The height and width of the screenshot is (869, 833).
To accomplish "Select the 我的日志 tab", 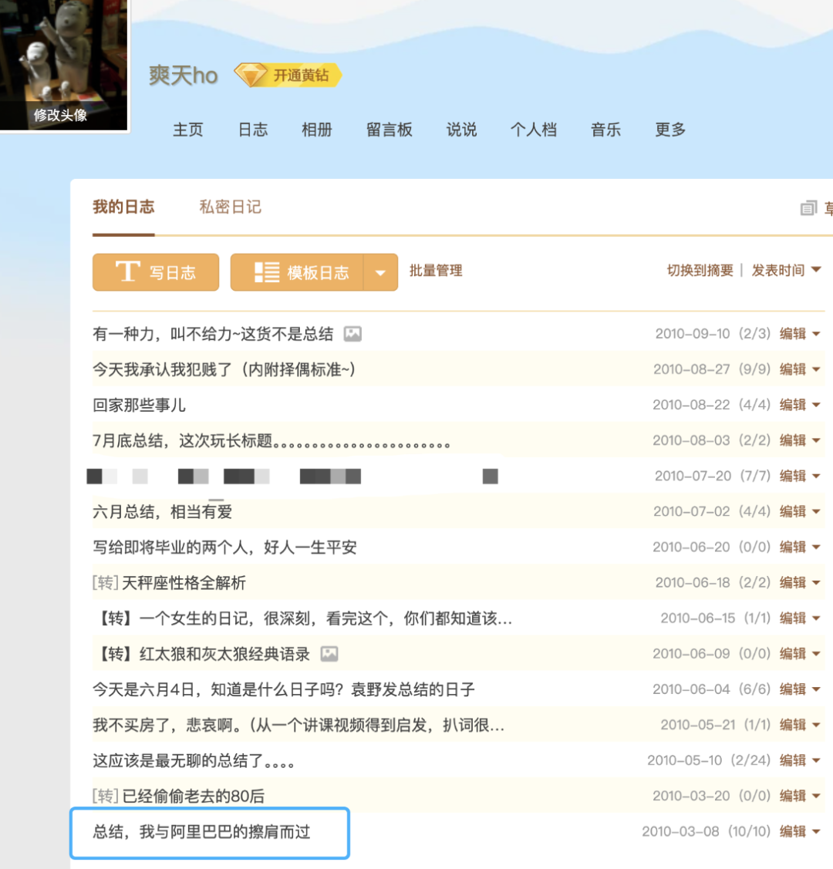I will [x=123, y=207].
